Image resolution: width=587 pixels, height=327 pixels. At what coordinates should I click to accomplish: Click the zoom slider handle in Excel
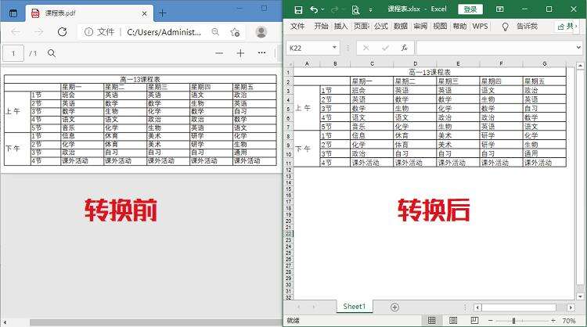pyautogui.click(x=514, y=321)
